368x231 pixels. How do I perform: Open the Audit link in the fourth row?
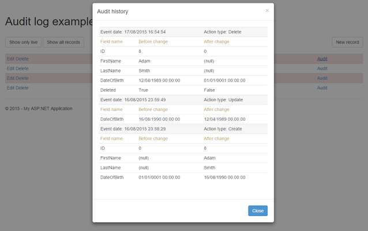point(322,88)
